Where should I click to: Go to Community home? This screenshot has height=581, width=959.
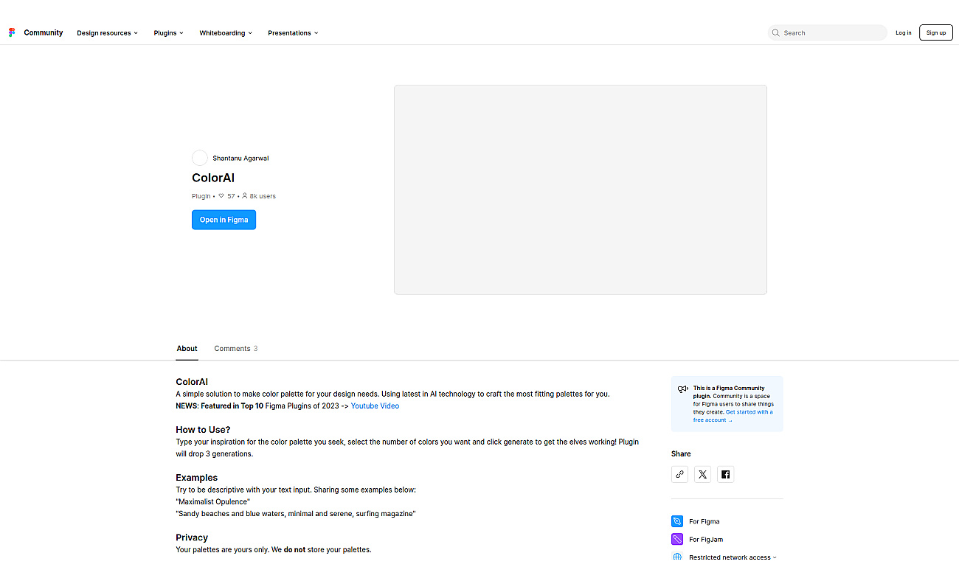pos(44,32)
